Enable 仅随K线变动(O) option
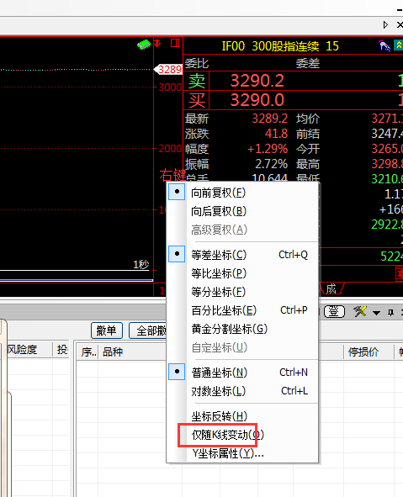This screenshot has width=403, height=497. click(242, 435)
